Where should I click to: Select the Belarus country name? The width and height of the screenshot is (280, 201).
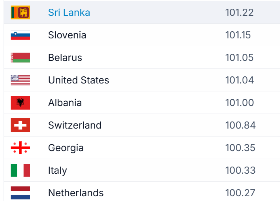(65, 58)
